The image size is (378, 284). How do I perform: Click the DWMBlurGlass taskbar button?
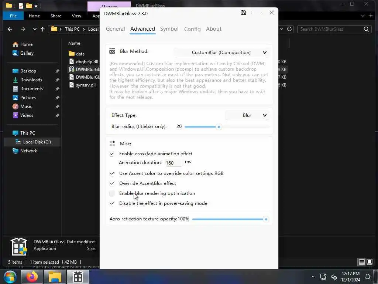pyautogui.click(x=78, y=277)
